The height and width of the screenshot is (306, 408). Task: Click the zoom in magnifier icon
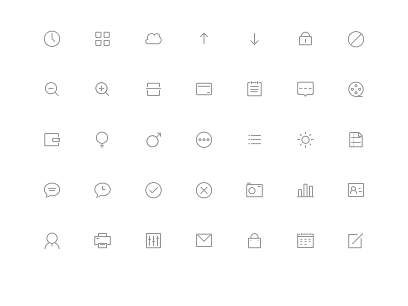[x=103, y=89]
